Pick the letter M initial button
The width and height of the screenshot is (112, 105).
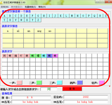coord(72,16)
